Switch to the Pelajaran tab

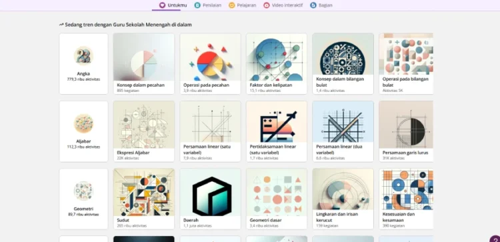click(243, 5)
